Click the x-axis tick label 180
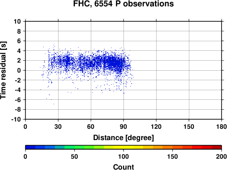Screen dimensions: 227x170 222,126
